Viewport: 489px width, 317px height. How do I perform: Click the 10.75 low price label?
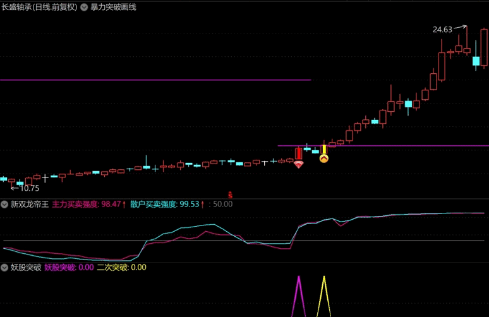coord(29,188)
